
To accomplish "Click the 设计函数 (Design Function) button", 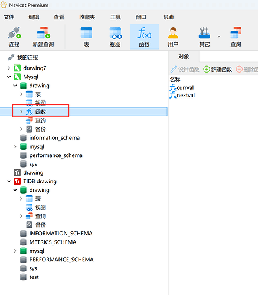I will click(x=185, y=70).
